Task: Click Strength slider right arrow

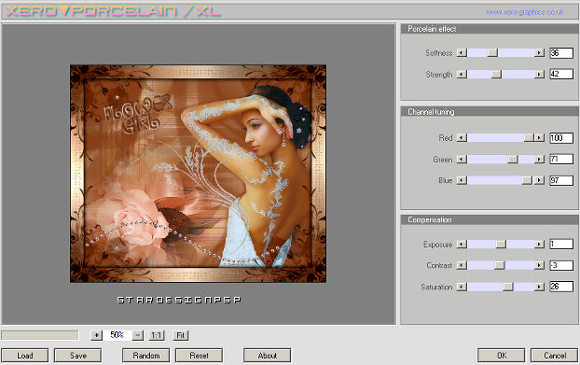Action: (x=539, y=75)
